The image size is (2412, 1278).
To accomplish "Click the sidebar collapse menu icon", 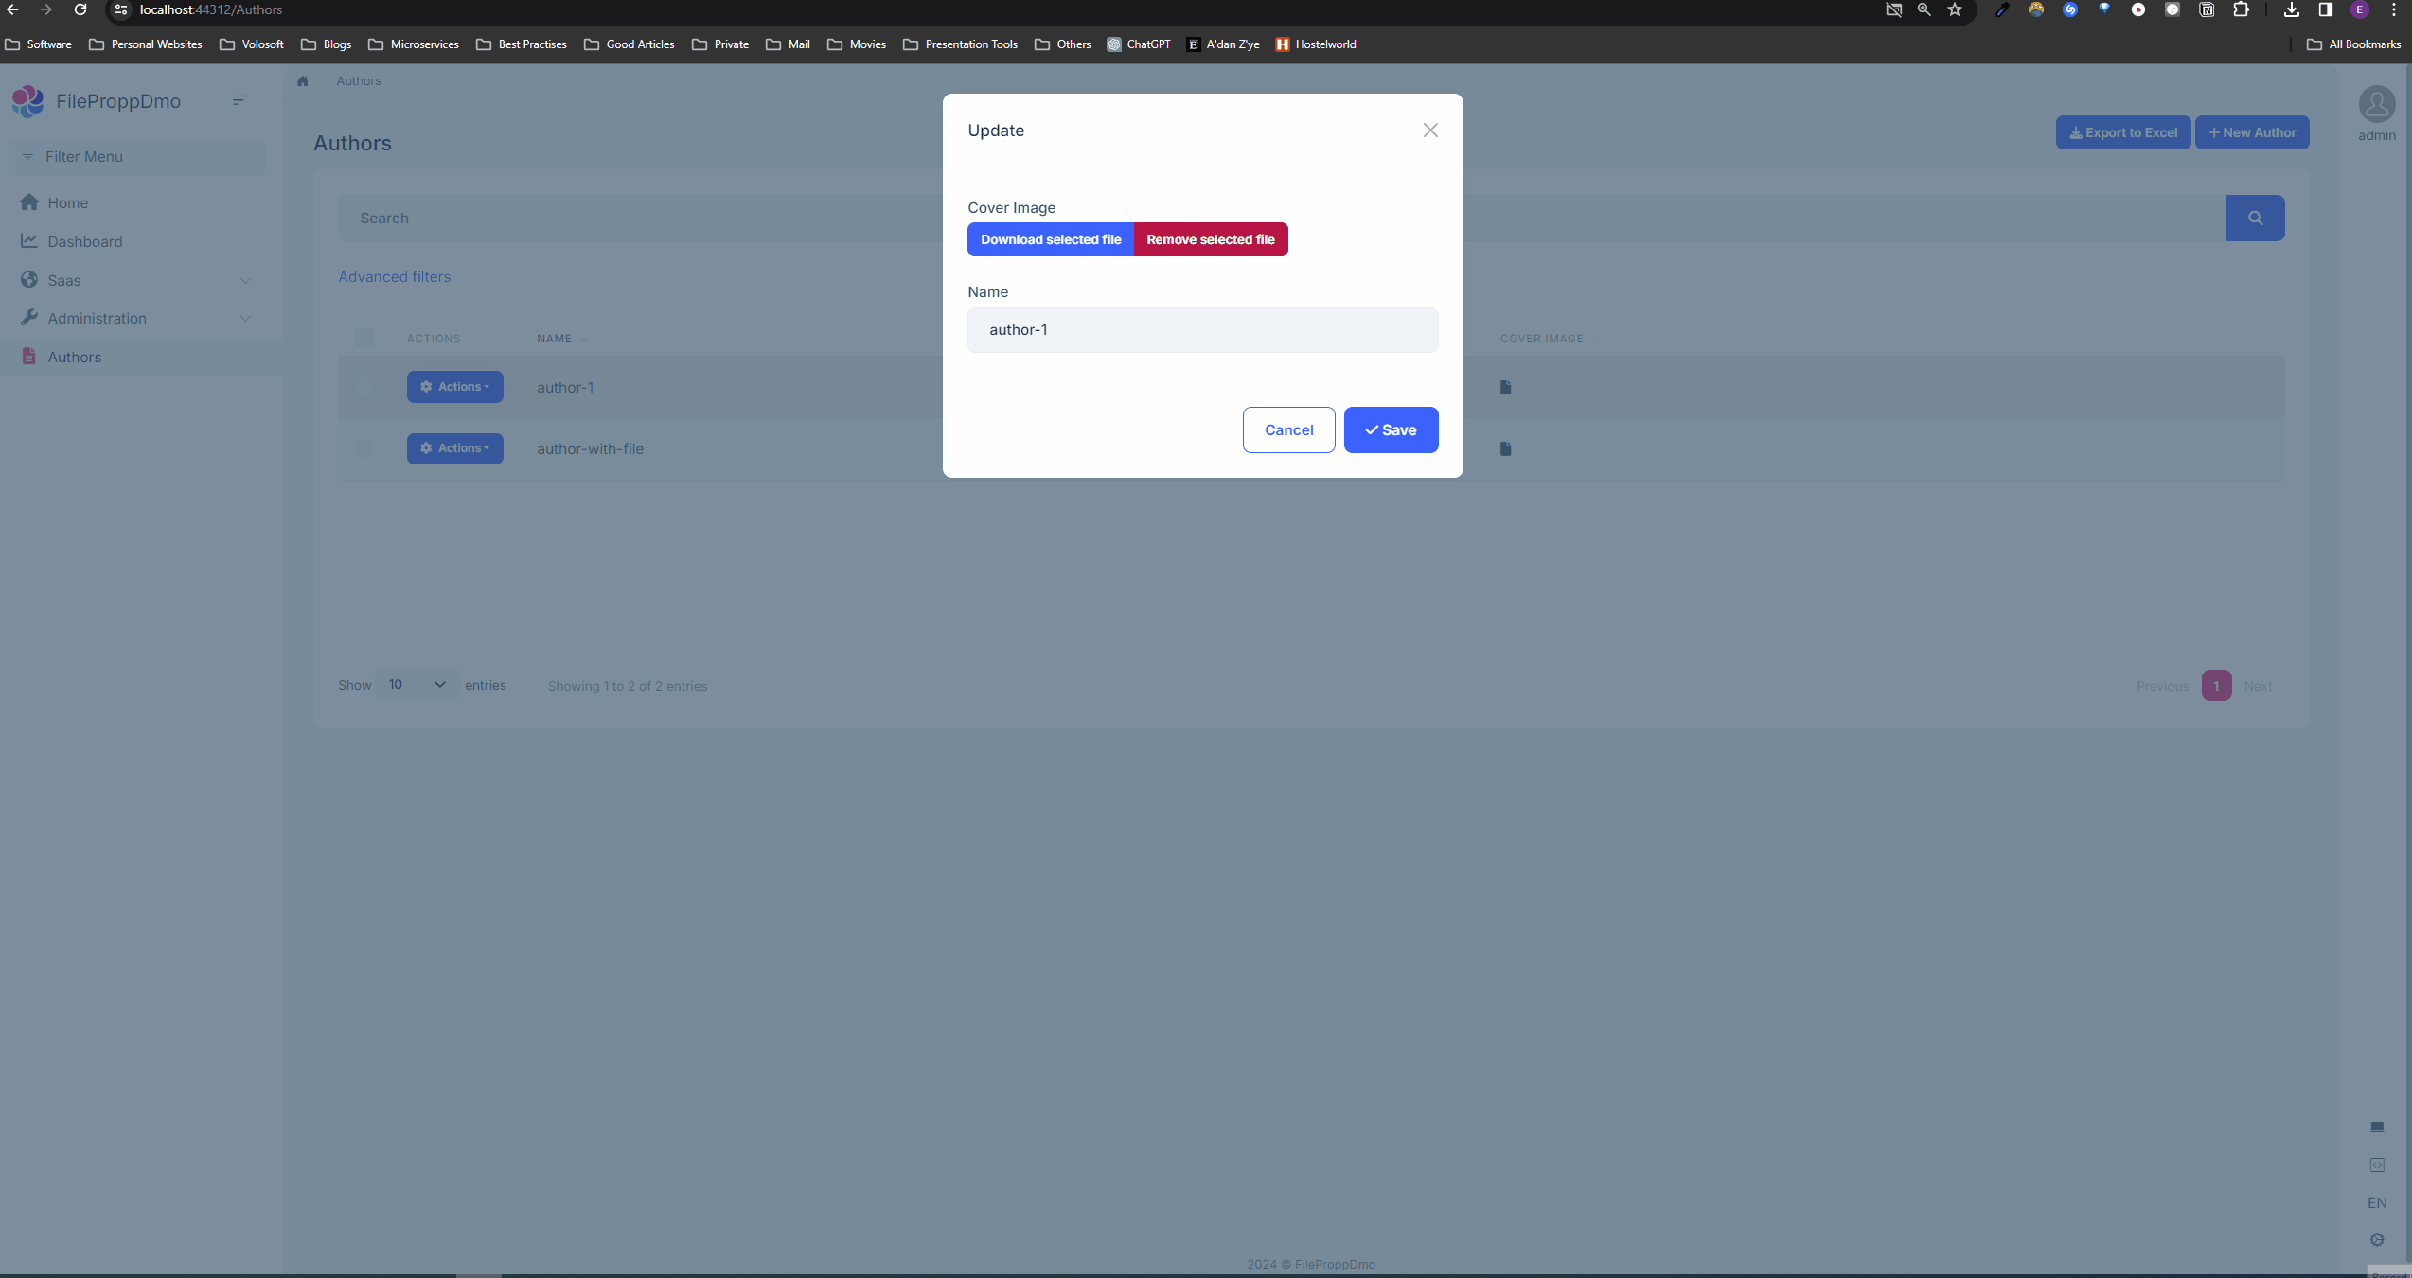I will coord(240,100).
